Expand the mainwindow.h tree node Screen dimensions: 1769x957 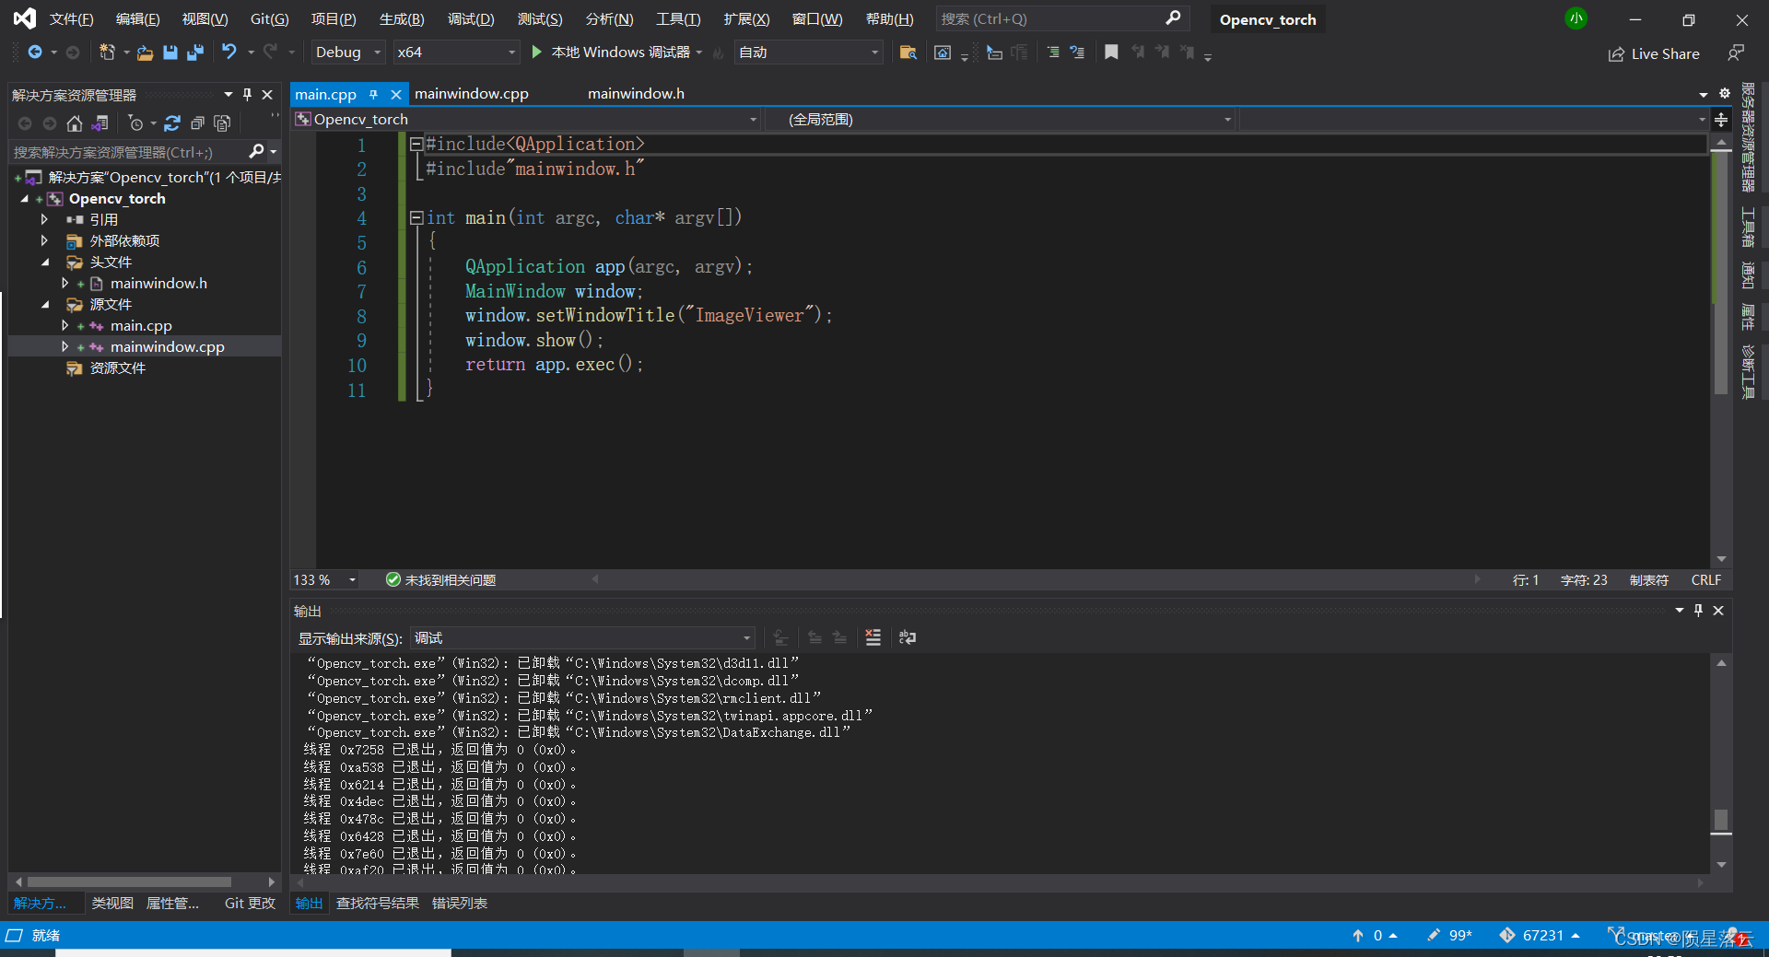coord(64,284)
